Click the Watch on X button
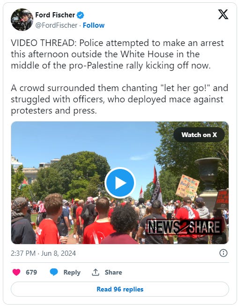The height and width of the screenshot is (306, 238). [199, 135]
